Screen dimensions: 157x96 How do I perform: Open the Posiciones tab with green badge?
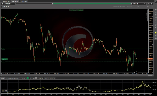25,78
